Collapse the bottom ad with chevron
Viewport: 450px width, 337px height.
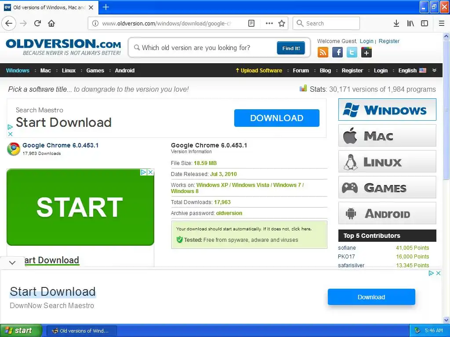click(x=12, y=262)
